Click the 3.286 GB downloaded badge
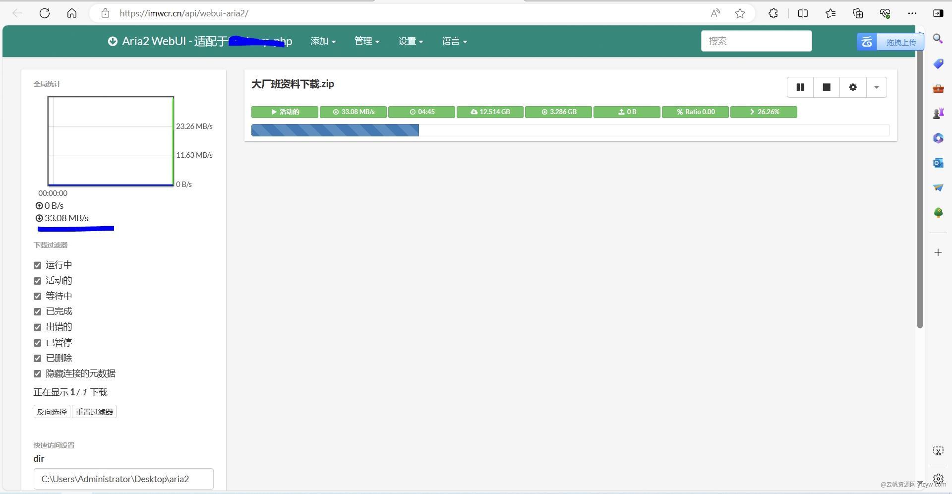Viewport: 952px width, 494px height. 558,112
